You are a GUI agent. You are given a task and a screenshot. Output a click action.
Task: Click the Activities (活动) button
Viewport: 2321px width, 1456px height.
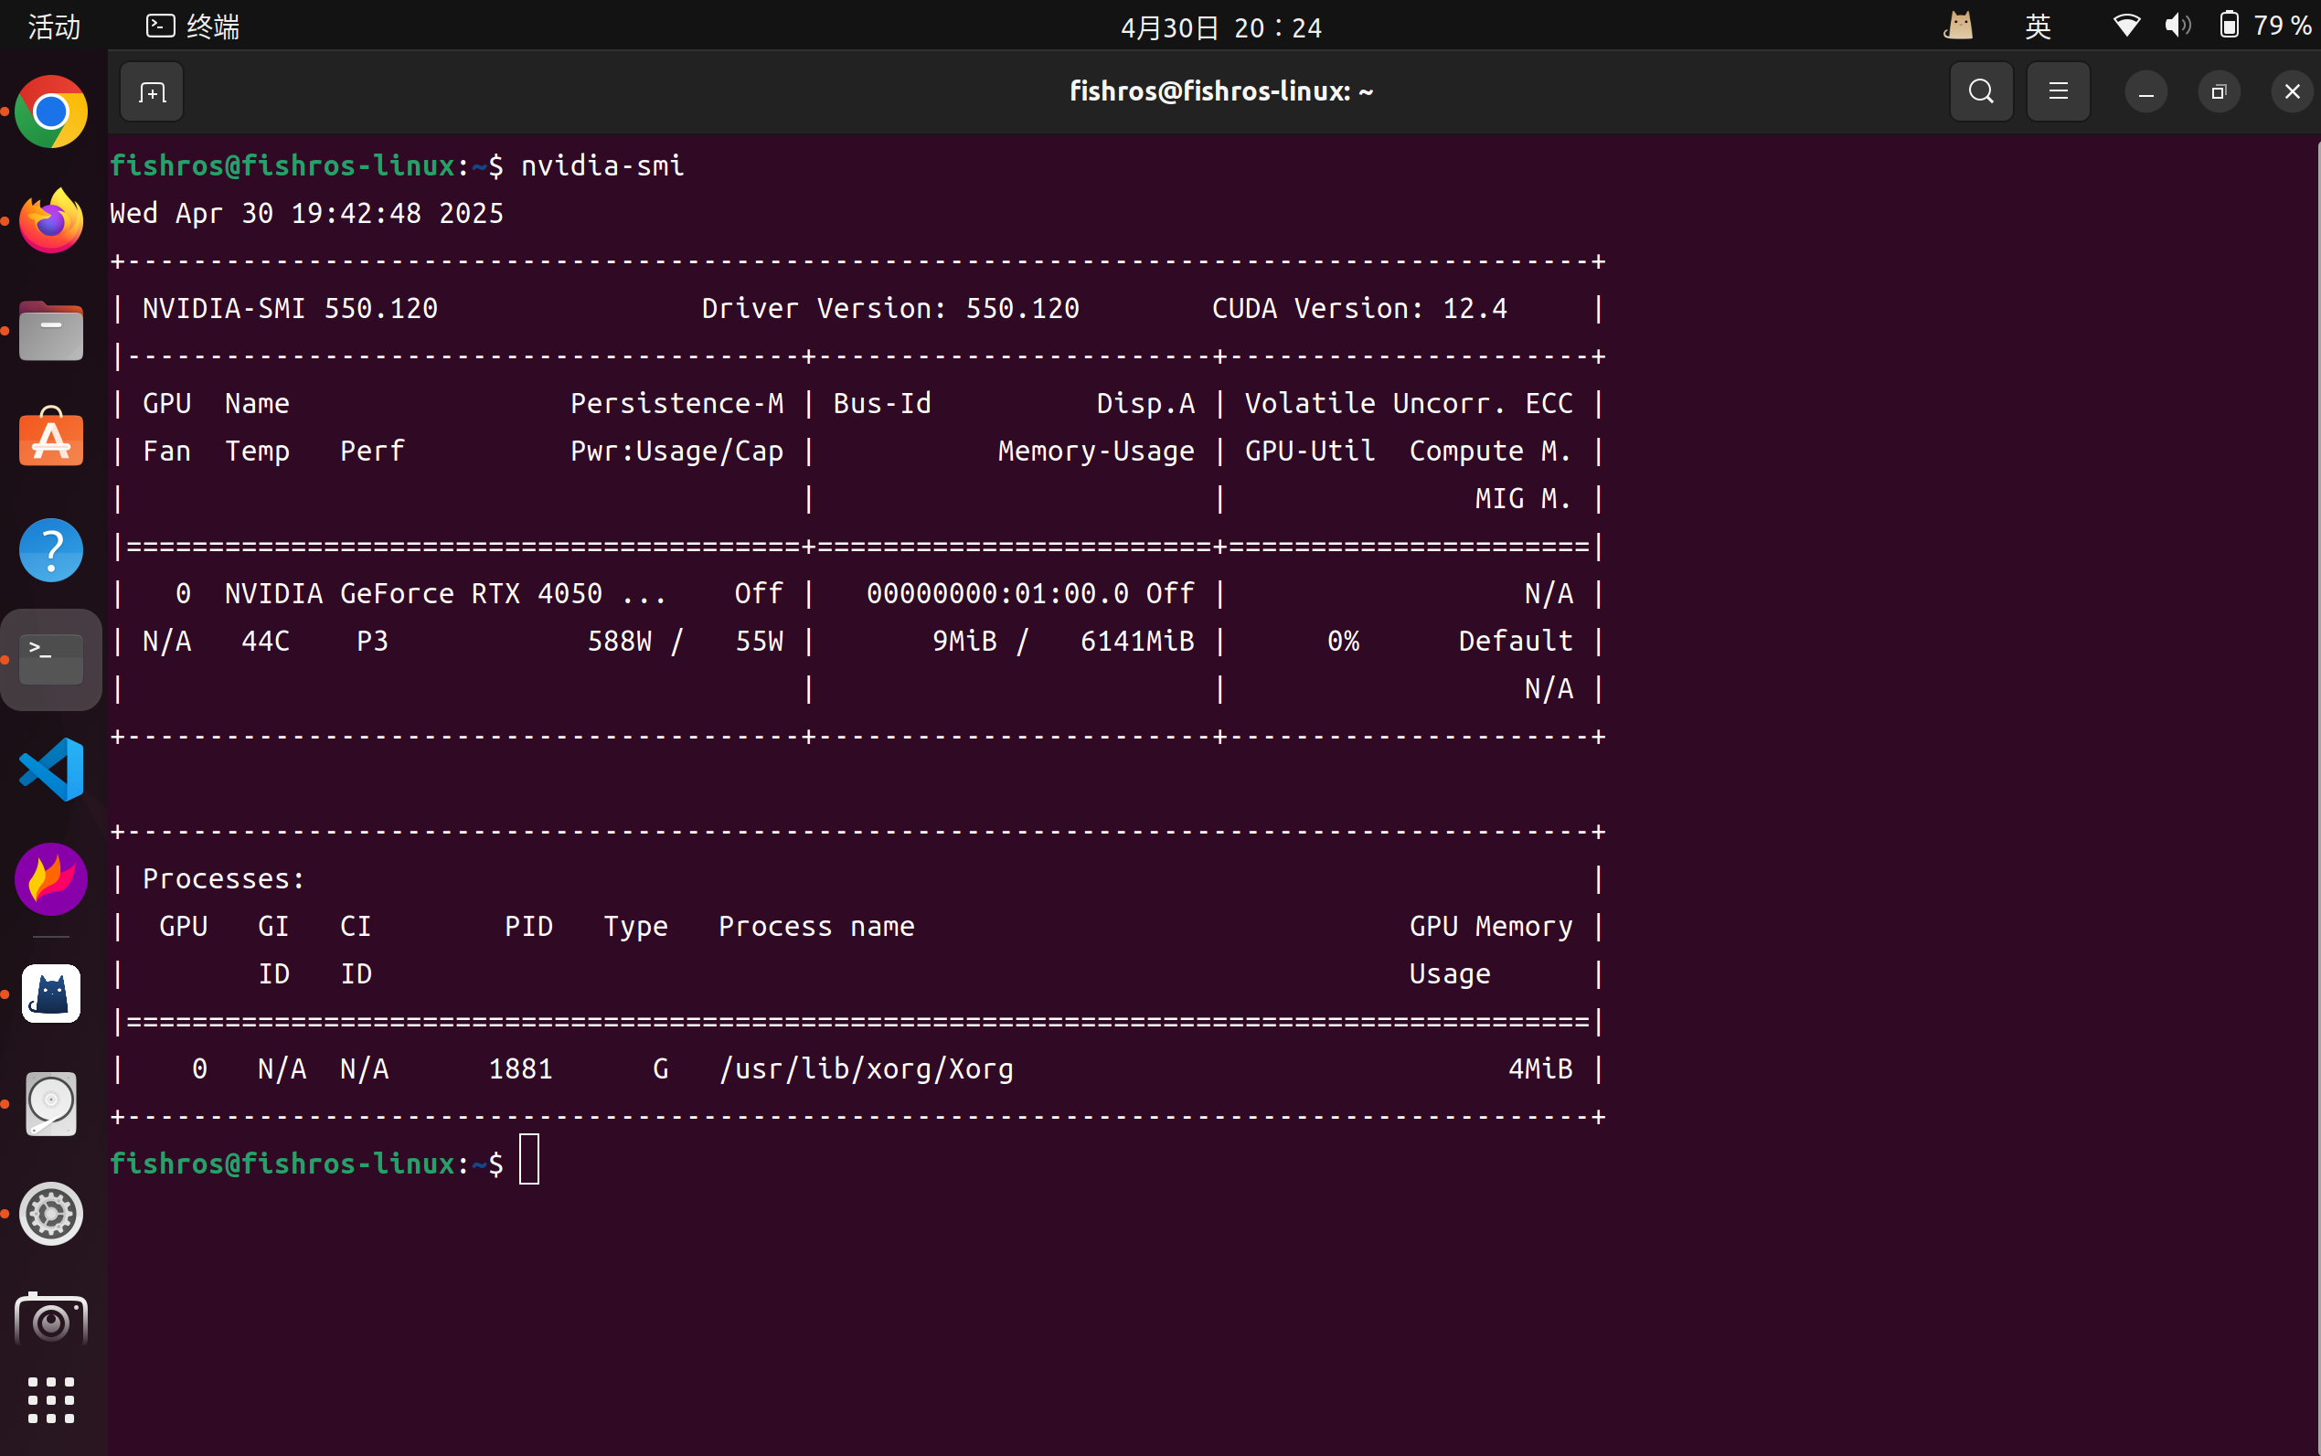pos(54,26)
